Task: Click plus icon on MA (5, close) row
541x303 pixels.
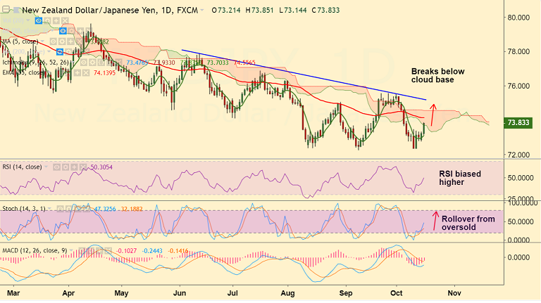Action: coord(70,41)
